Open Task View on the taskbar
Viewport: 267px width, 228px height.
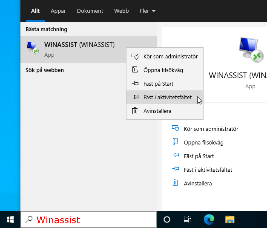[x=187, y=219]
